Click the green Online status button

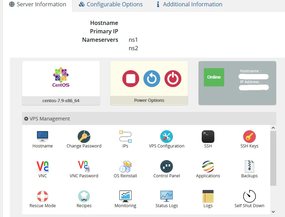pos(214,77)
